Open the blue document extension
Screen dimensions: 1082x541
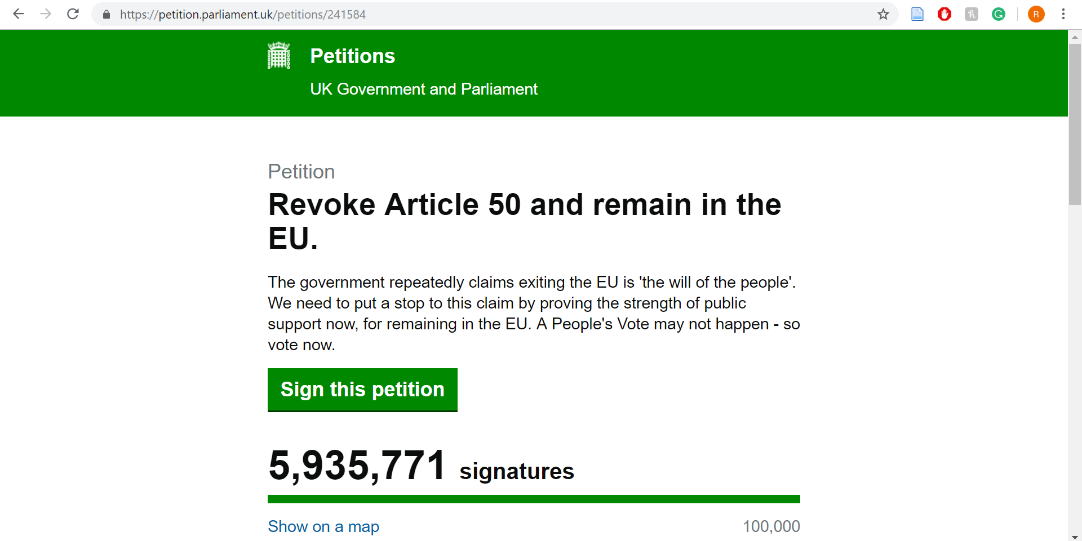tap(917, 14)
